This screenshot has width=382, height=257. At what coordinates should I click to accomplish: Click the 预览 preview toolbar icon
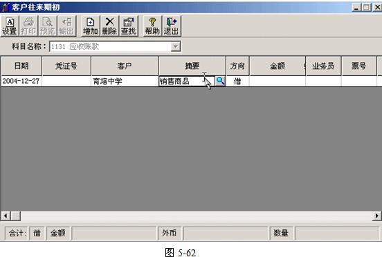pyautogui.click(x=48, y=26)
